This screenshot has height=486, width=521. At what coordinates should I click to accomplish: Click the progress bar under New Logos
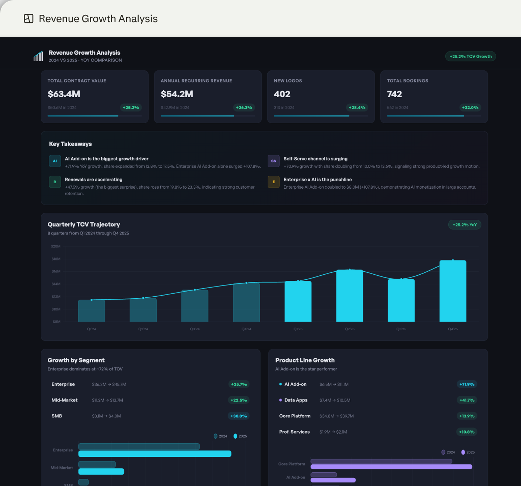click(321, 116)
